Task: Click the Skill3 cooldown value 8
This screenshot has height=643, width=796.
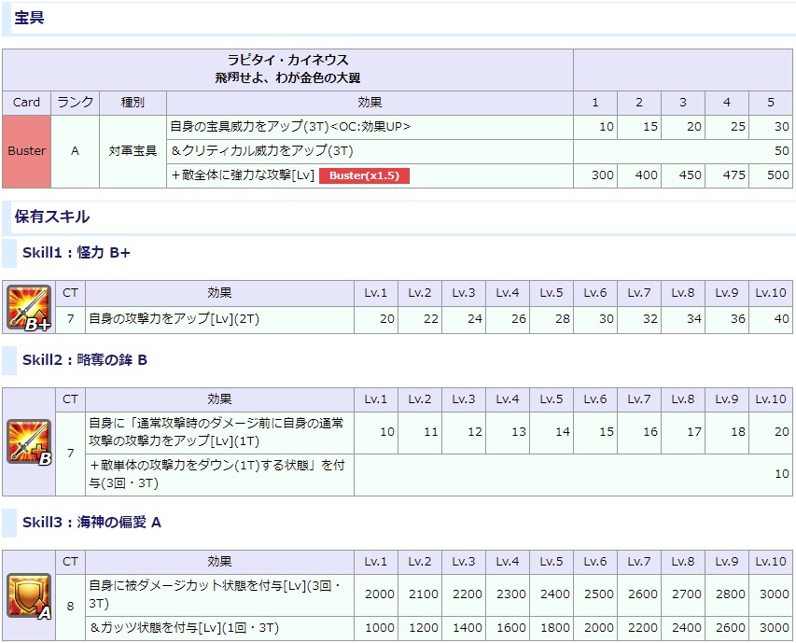Action: tap(70, 607)
